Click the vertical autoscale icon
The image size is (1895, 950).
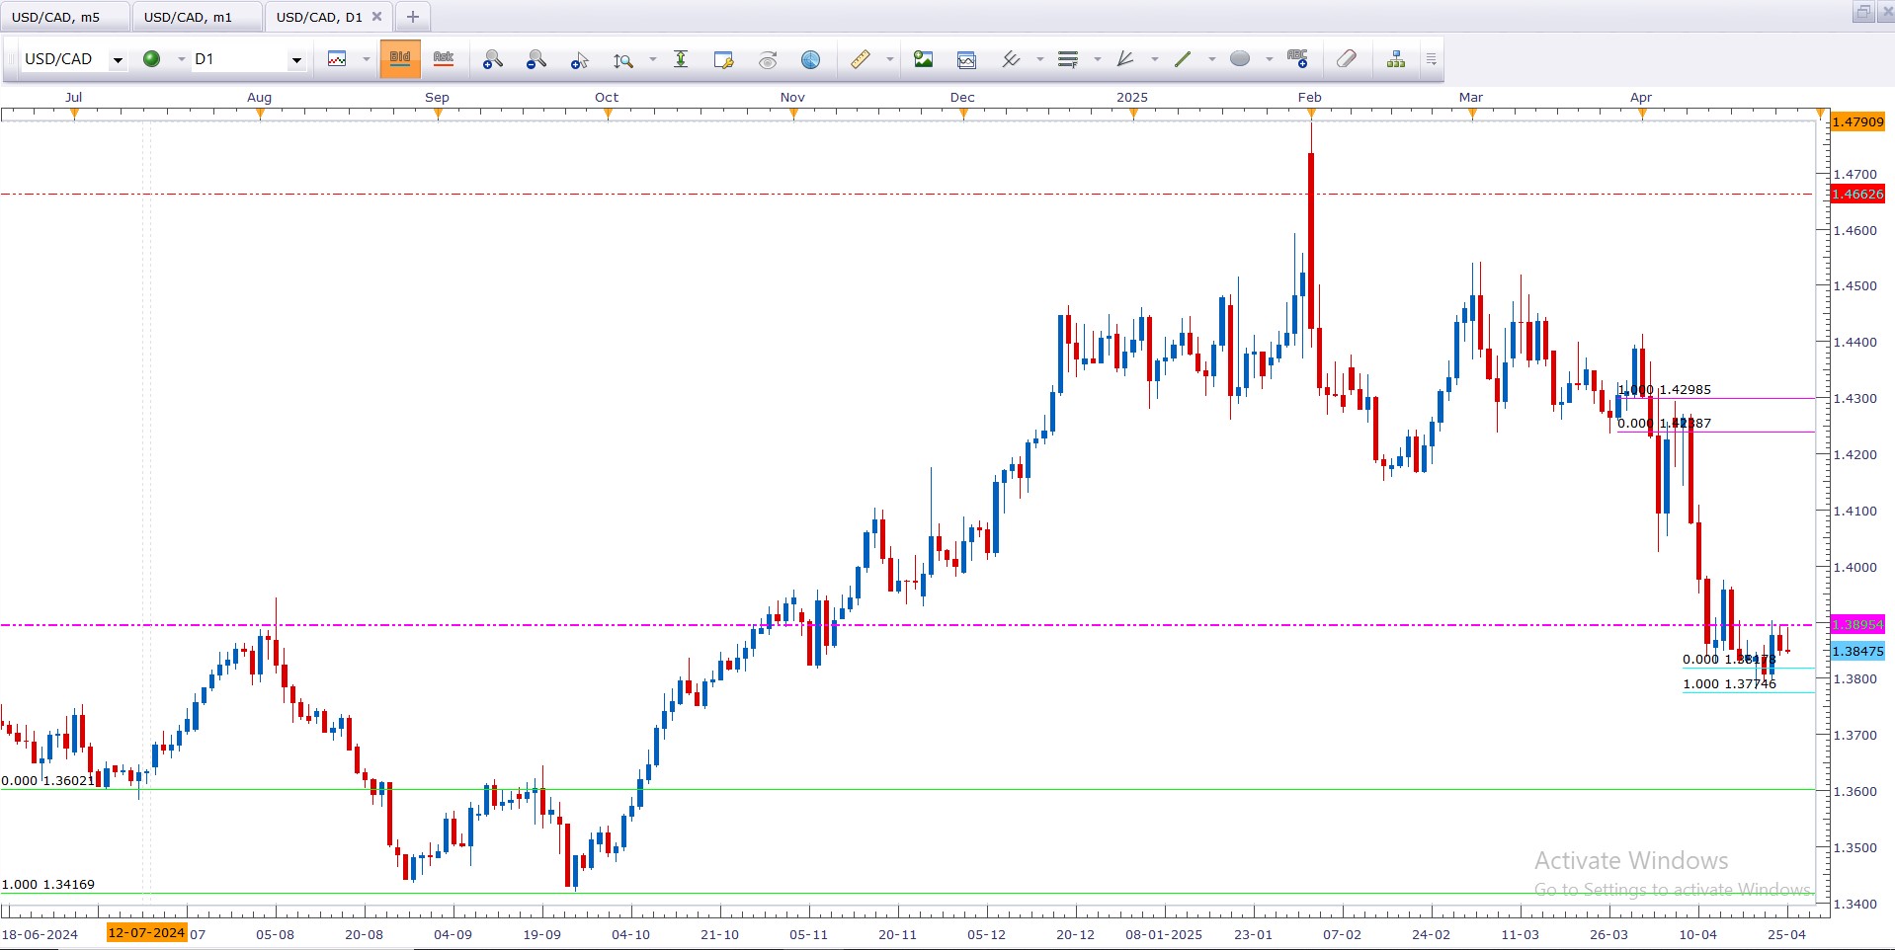point(681,59)
